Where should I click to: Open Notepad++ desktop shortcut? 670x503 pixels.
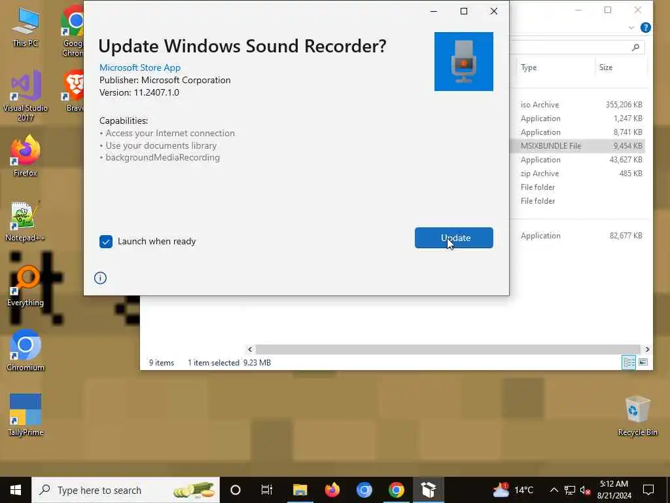coord(26,221)
